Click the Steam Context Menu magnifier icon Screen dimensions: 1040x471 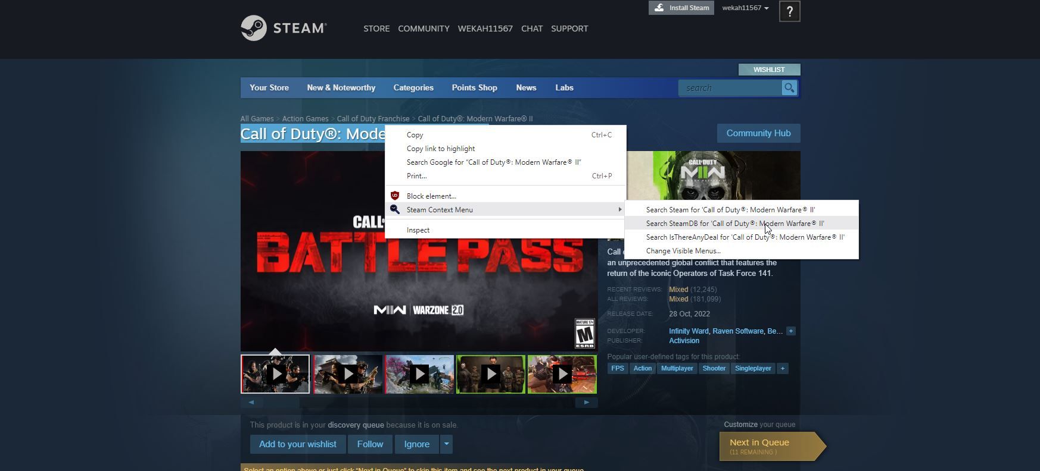pyautogui.click(x=394, y=209)
